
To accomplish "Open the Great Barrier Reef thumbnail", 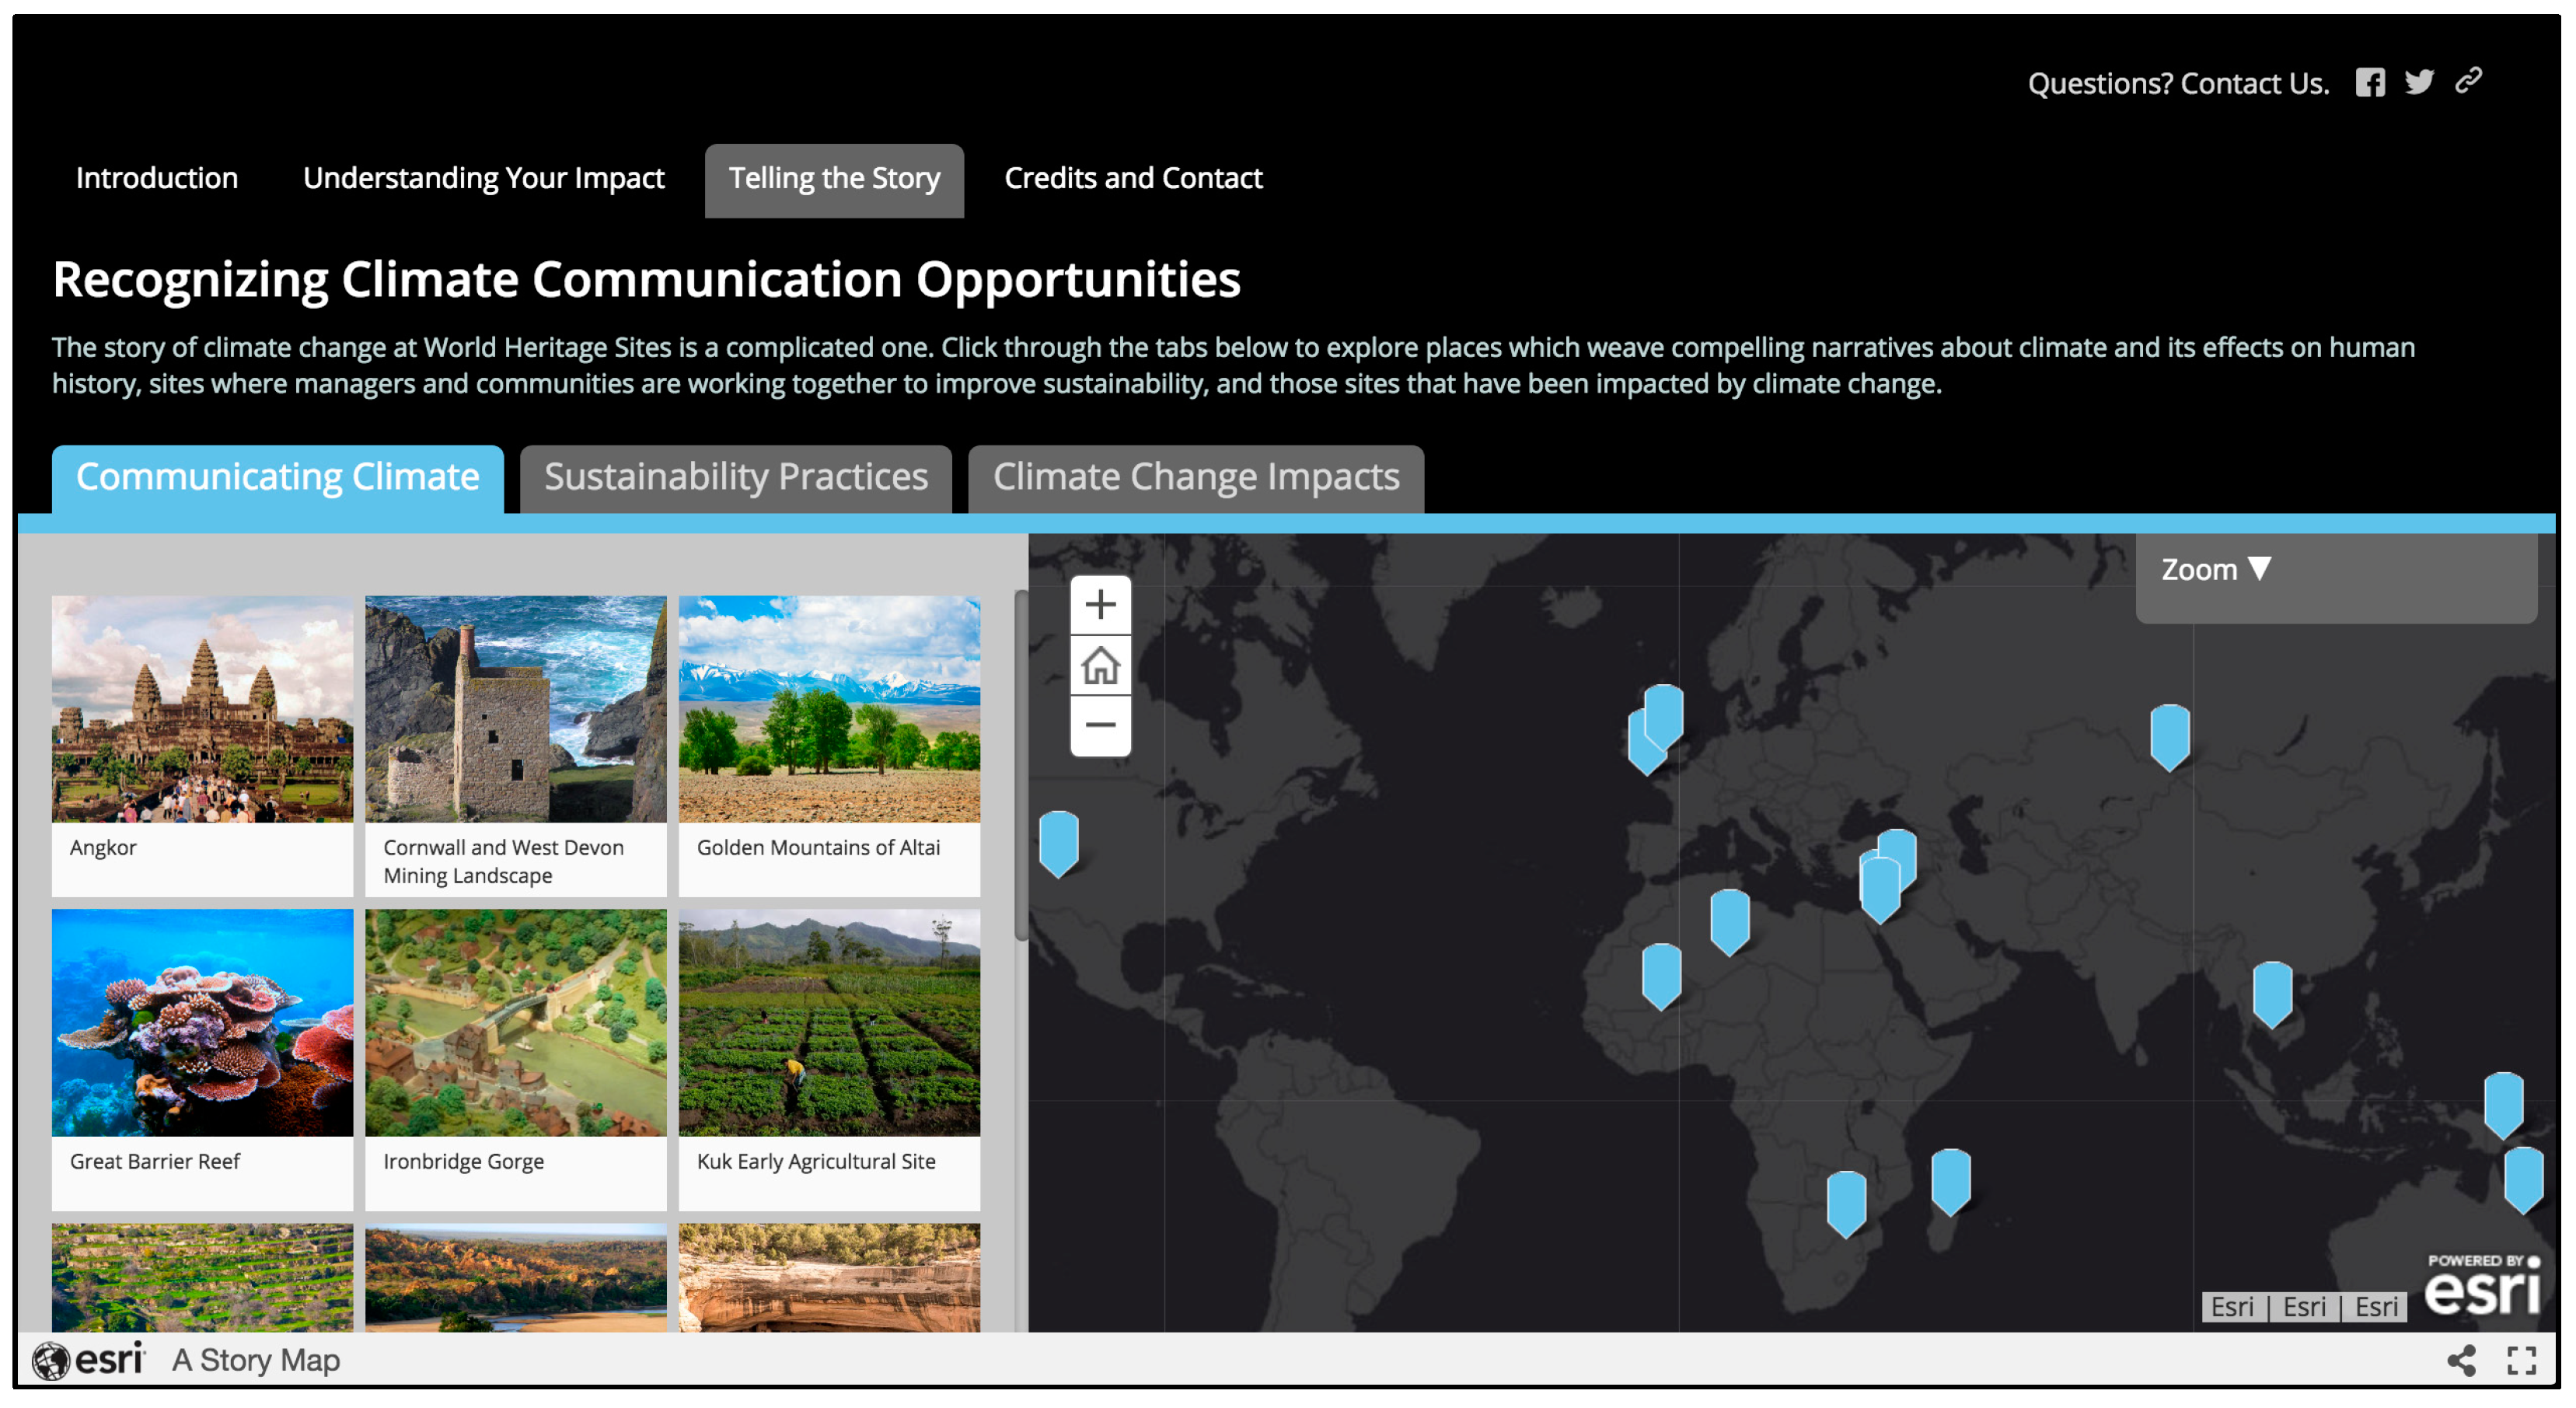I will (202, 1022).
